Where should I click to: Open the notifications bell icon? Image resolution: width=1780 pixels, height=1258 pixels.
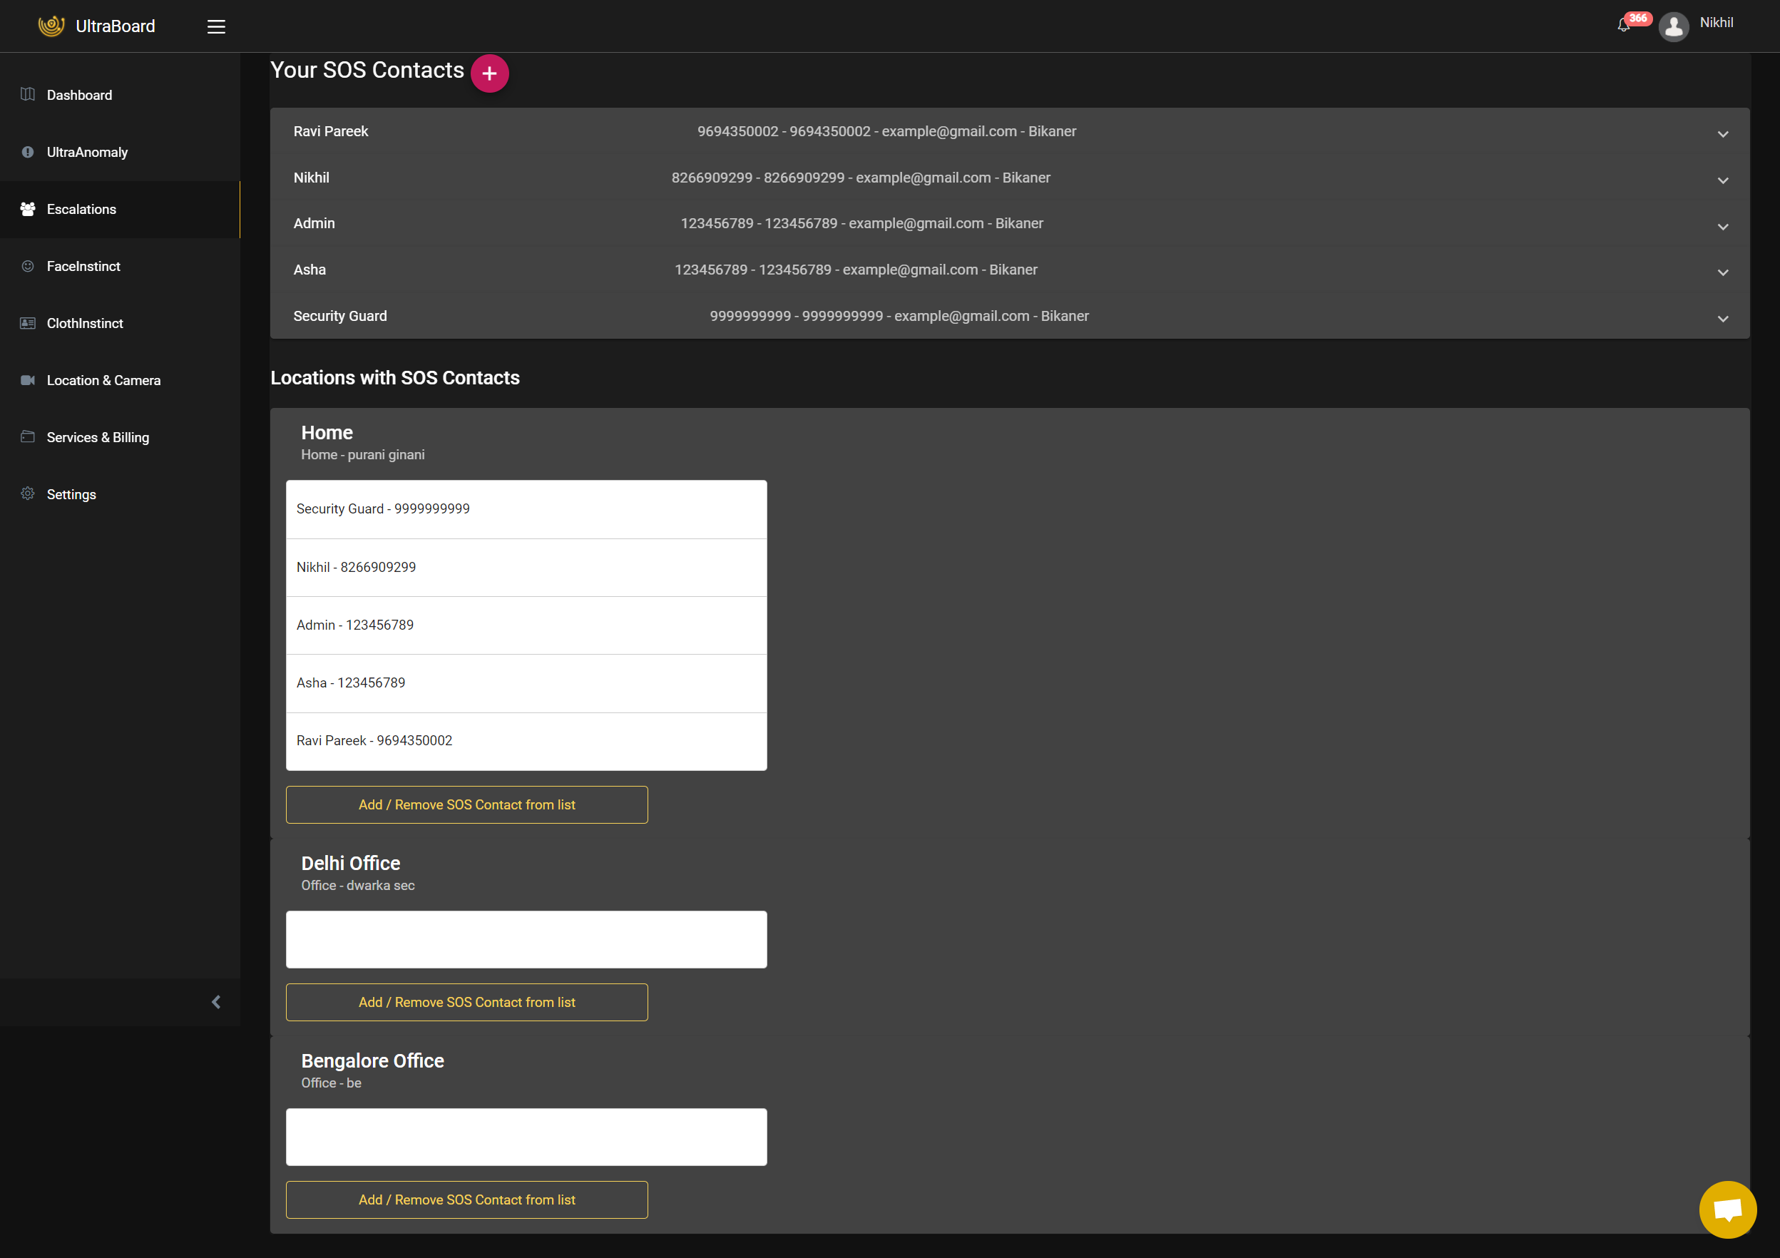[x=1623, y=26]
